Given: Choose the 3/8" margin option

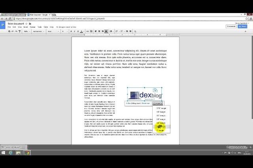Looking at the screenshot, I should pyautogui.click(x=161, y=119).
